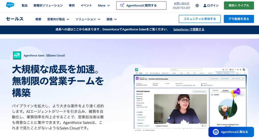Select the 業種別ソリューション menu item
Screen dimensions: 259x138
48,6
